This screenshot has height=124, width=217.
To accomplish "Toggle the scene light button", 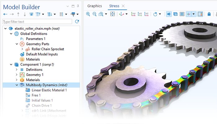I will [x=169, y=14].
